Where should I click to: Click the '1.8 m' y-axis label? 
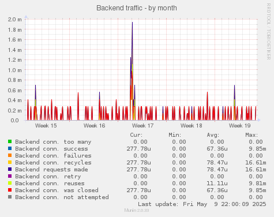tap(15, 30)
